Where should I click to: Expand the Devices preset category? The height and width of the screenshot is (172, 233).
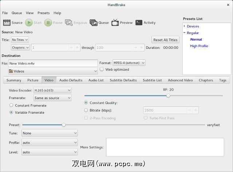coord(185,26)
